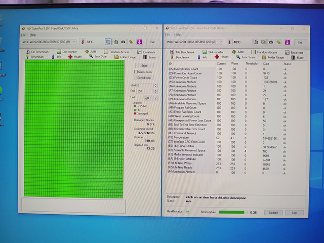324x243 pixels.
Task: Open Random Access tab in the left window
Action: click(117, 52)
